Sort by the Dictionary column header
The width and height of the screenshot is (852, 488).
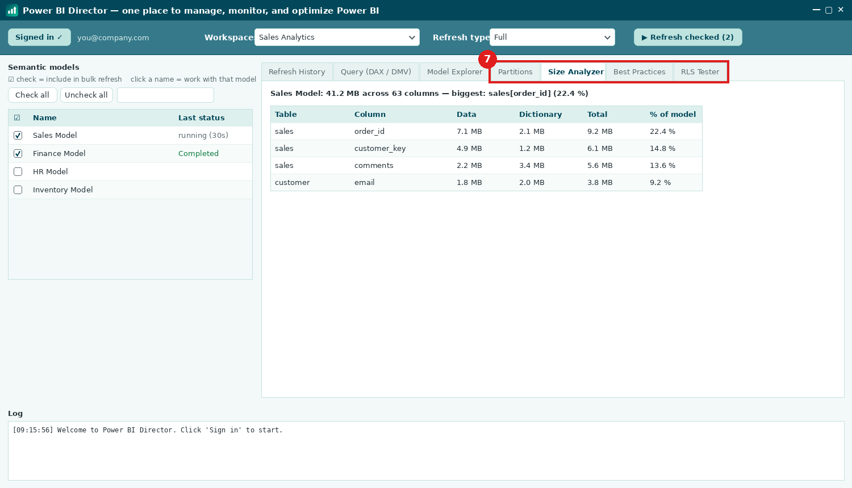click(540, 115)
